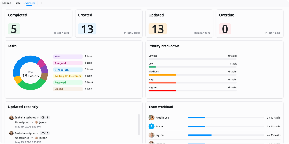Screen dimensions: 289x144
Task: Click the Created count 13
Action: tap(87, 29)
